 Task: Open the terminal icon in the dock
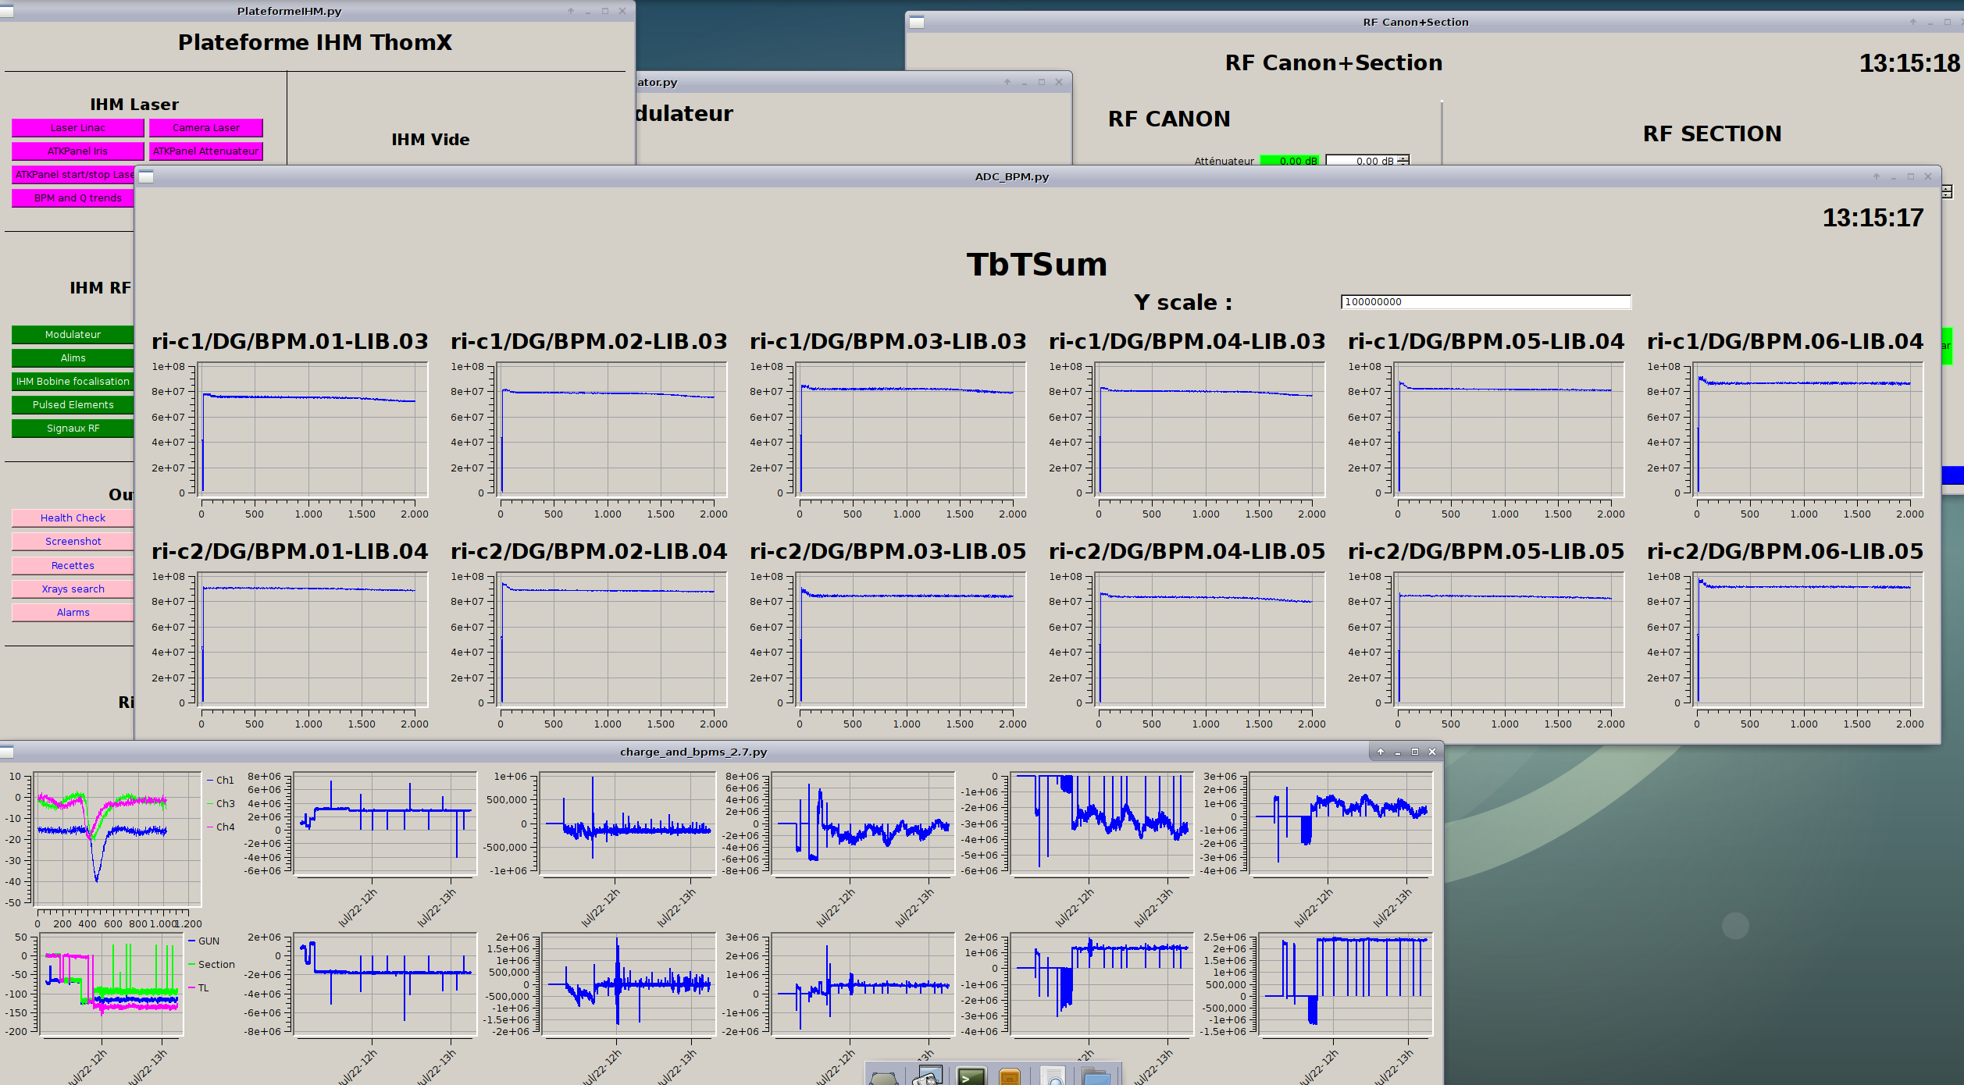[x=971, y=1076]
